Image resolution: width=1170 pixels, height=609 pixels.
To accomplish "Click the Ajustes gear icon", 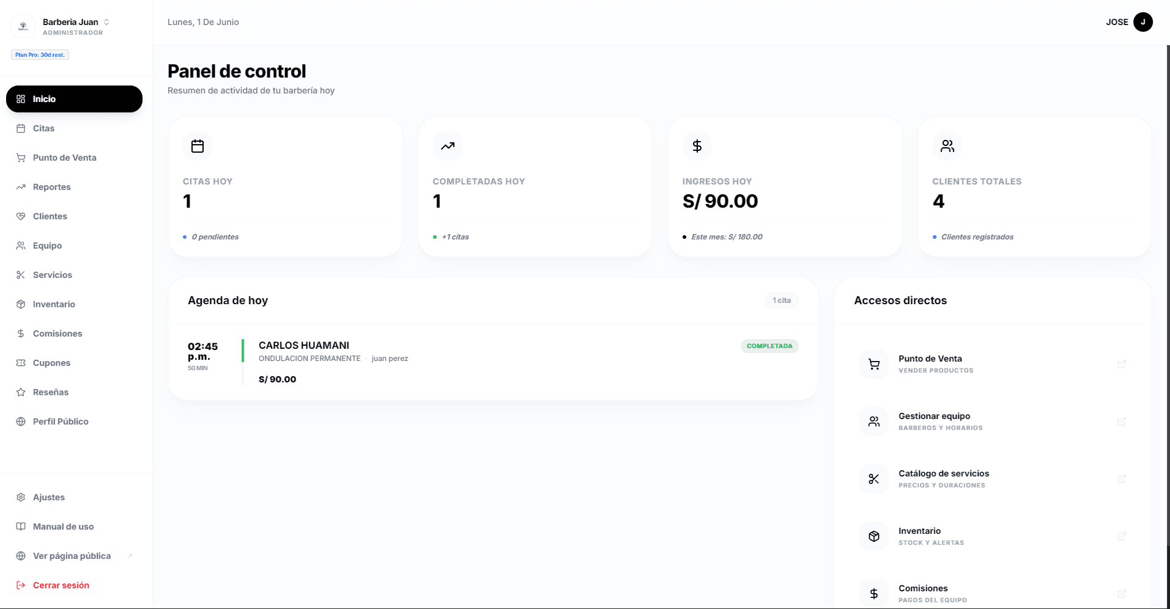I will (x=21, y=497).
